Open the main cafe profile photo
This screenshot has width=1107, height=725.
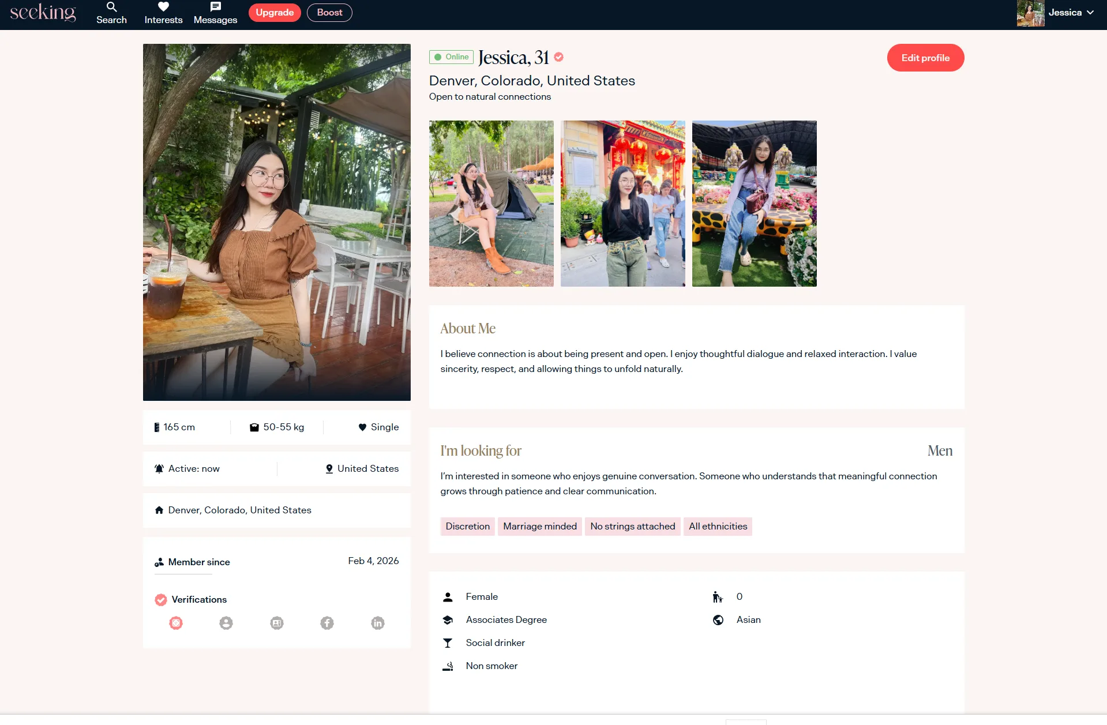277,222
